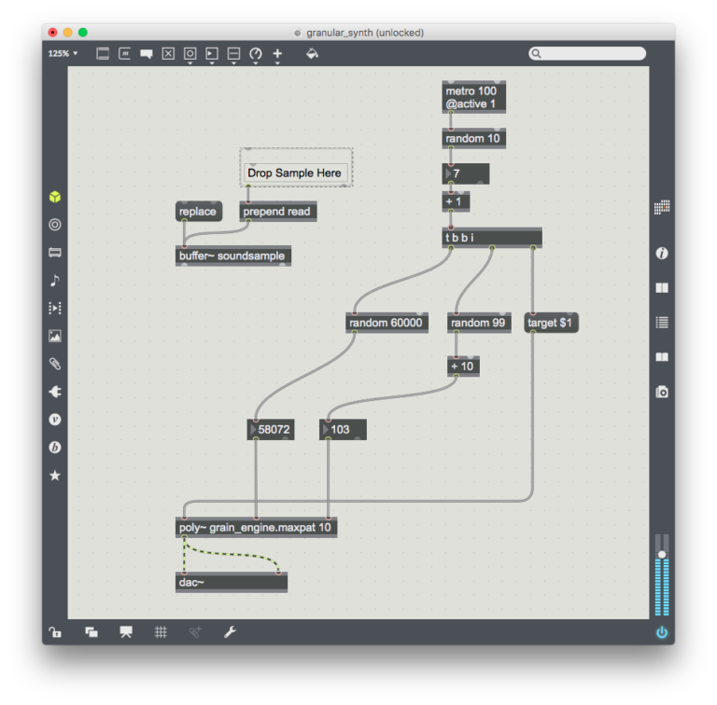Select the poly~ grain_engine.maxpat object
The height and width of the screenshot is (705, 717).
pos(256,528)
